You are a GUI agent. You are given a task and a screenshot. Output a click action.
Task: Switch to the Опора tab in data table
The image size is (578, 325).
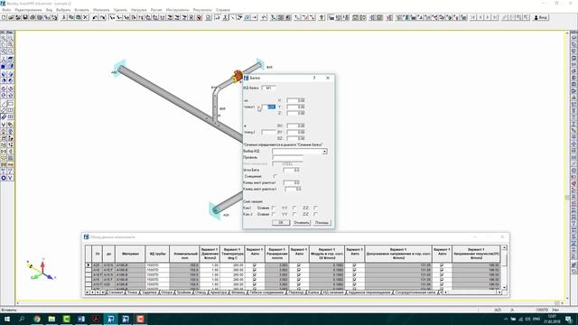click(x=166, y=292)
